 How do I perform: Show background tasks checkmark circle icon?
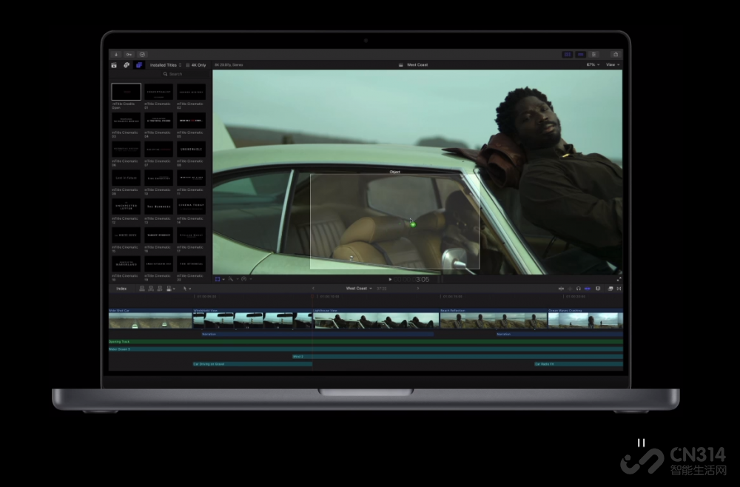pos(142,54)
